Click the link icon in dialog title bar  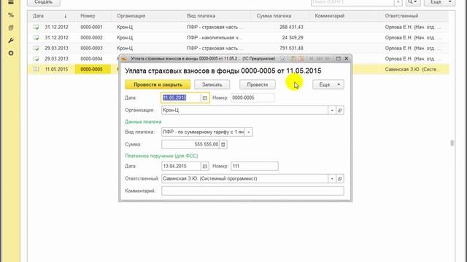click(x=282, y=59)
